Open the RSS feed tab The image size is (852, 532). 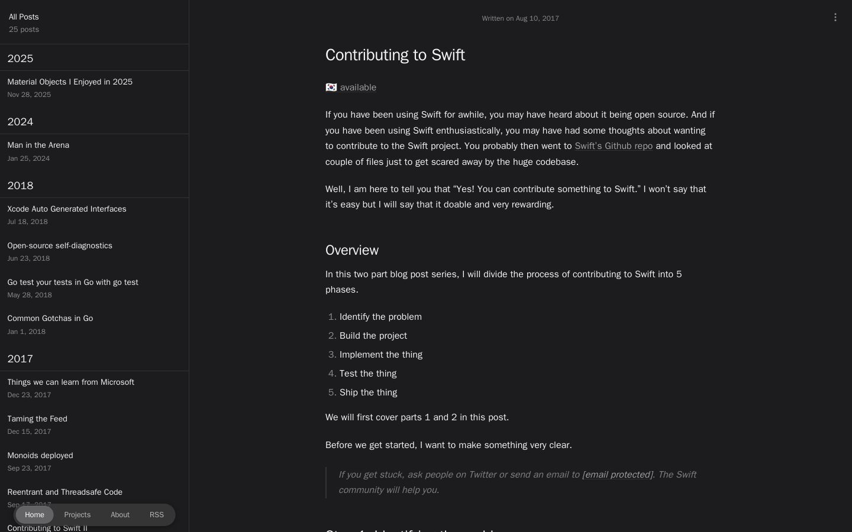click(157, 515)
